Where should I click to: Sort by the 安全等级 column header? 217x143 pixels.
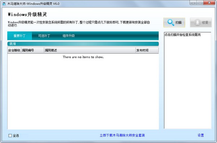click(x=14, y=50)
